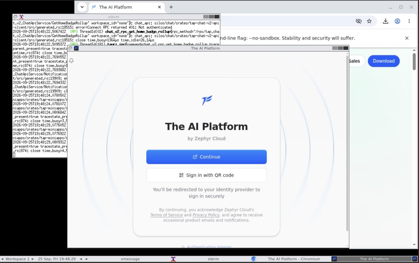Image resolution: width=419 pixels, height=263 pixels.
Task: Click the notification bell icon
Action: click(72, 61)
